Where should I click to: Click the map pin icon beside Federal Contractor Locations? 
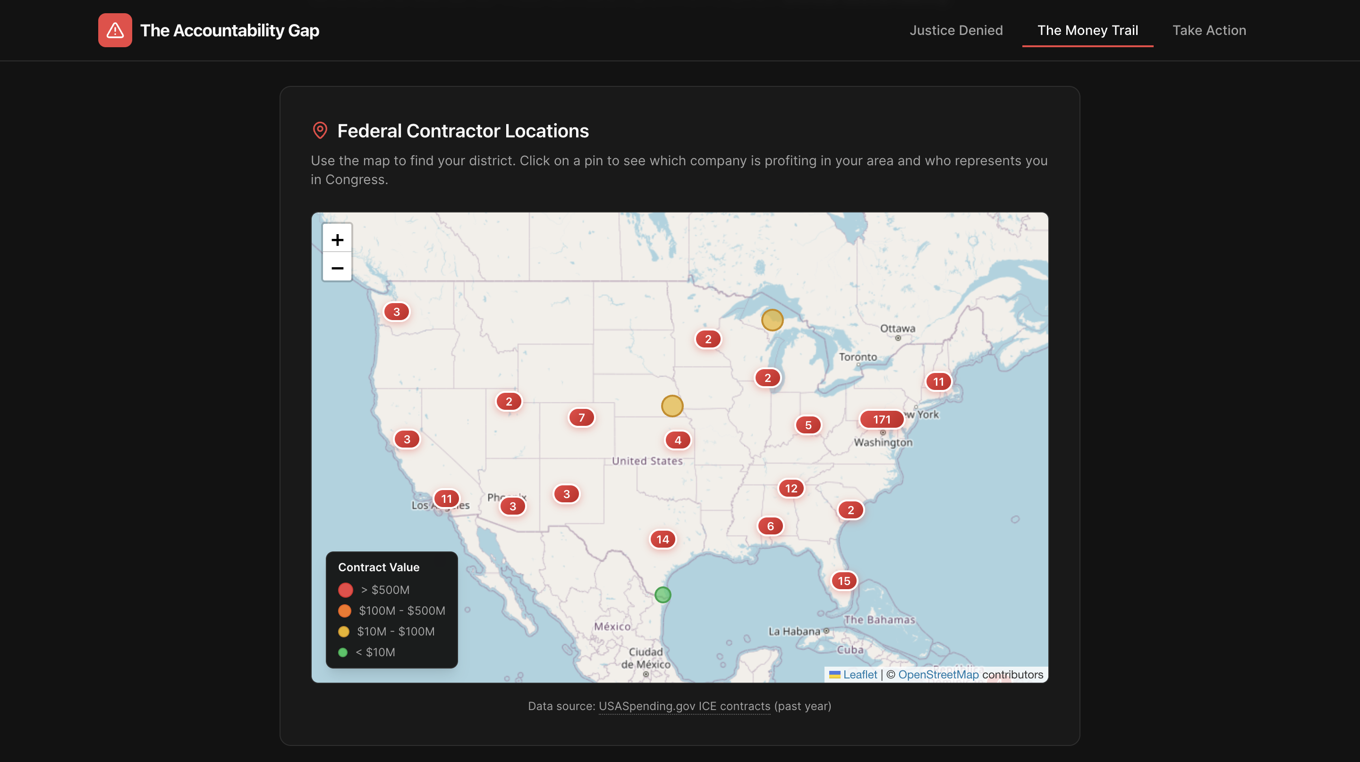click(x=320, y=130)
